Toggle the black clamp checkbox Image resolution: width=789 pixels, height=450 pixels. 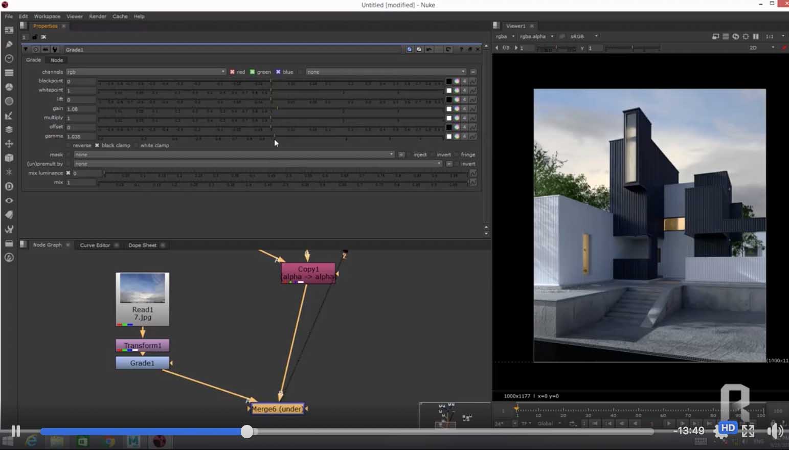(x=97, y=146)
